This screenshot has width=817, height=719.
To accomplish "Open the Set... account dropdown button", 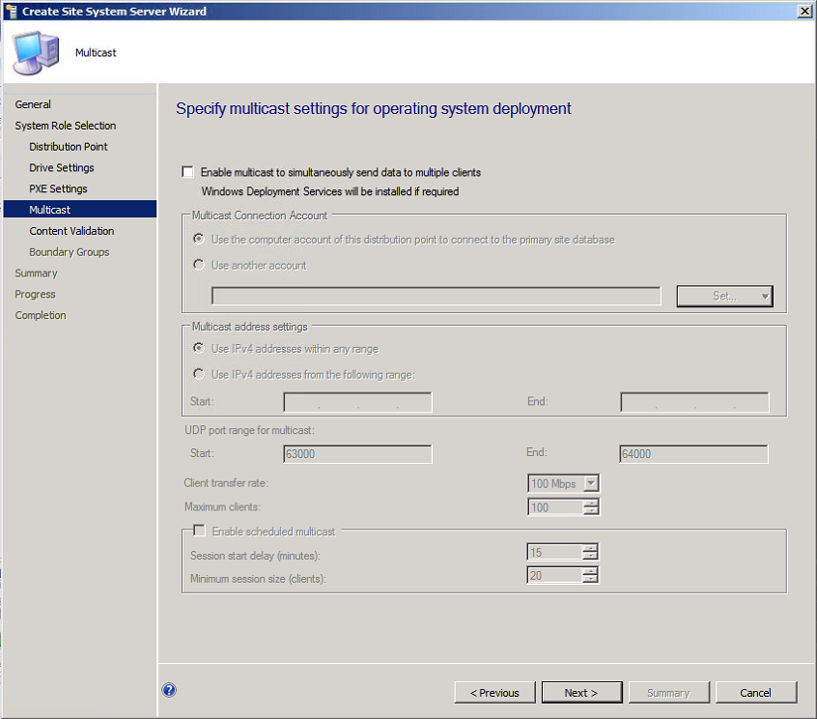I will click(x=725, y=296).
